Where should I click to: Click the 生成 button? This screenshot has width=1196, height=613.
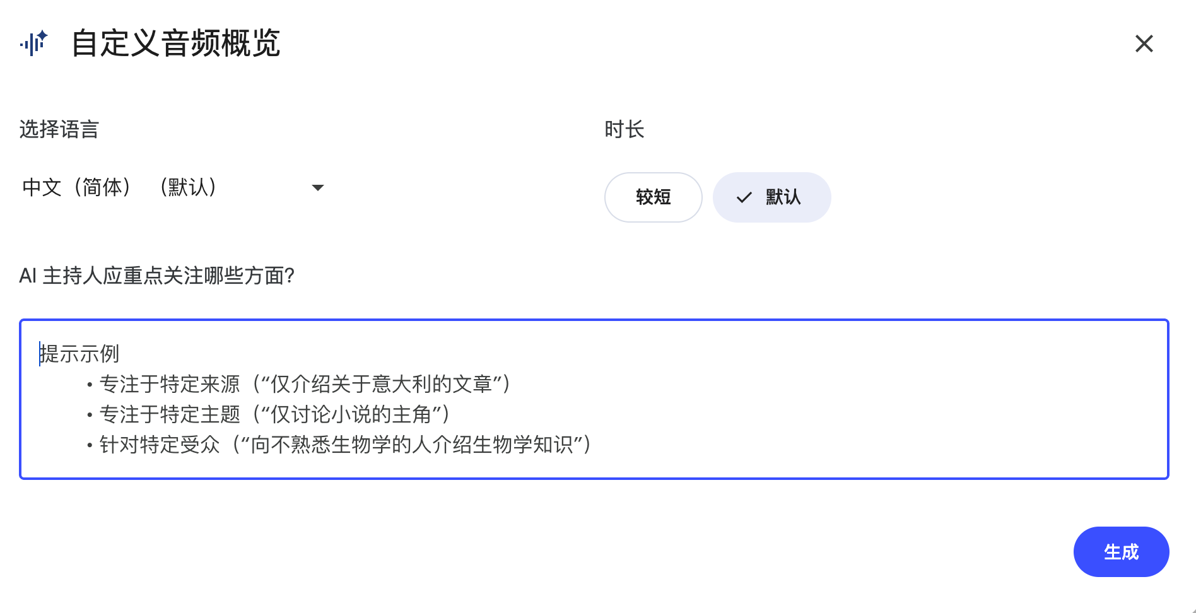[1121, 552]
